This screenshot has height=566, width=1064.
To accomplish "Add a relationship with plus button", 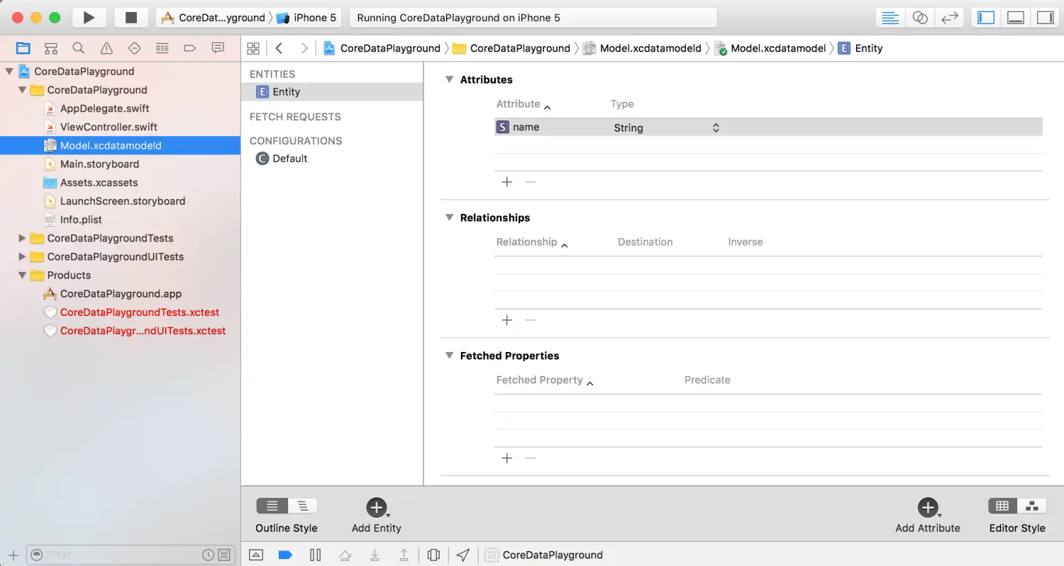I will 506,320.
